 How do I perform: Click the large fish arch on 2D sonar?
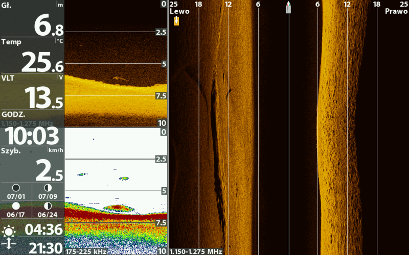[117, 208]
